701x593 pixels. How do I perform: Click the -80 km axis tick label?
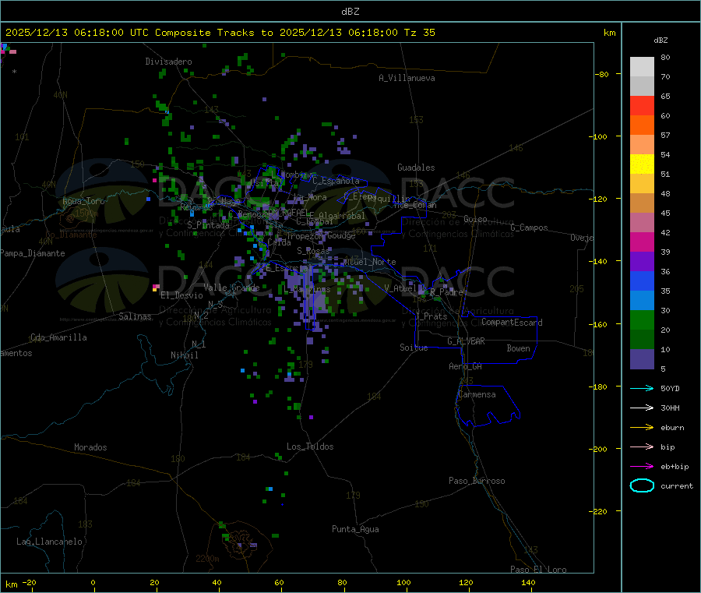click(x=601, y=74)
